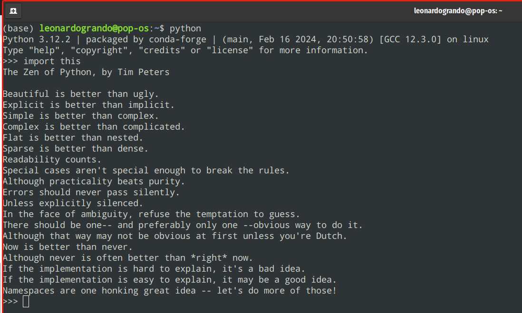Click 'The Zen of Python, by Tim Peters'
This screenshot has height=313, width=522.
point(86,72)
